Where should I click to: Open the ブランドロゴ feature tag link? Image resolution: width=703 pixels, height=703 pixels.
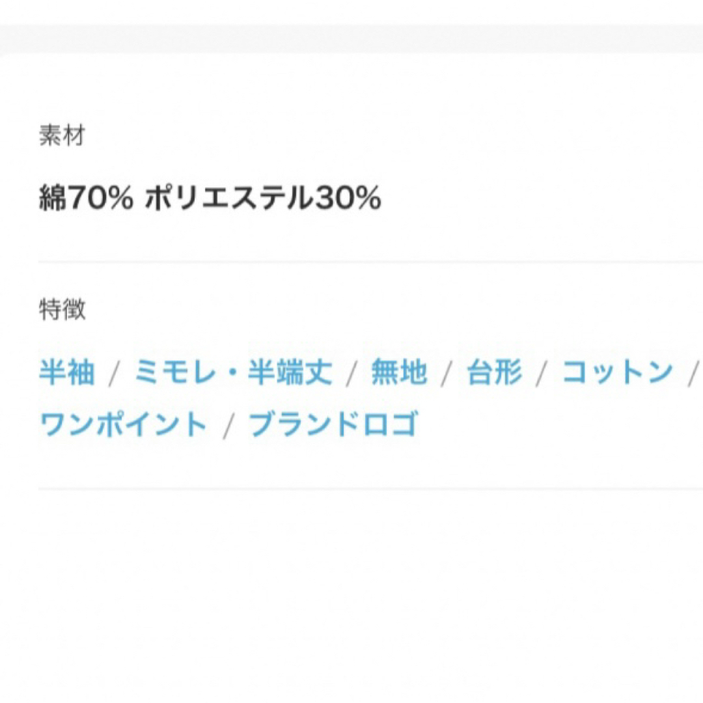(333, 424)
